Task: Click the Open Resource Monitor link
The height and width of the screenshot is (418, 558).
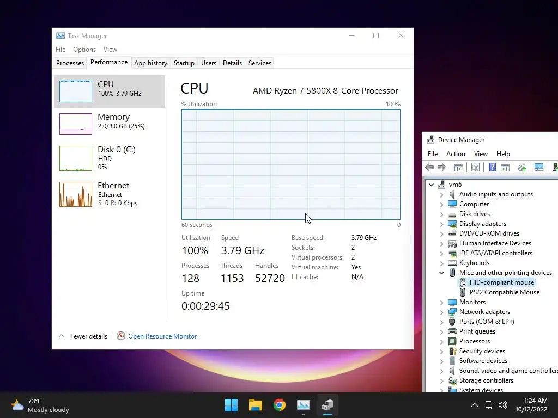Action: tap(162, 336)
